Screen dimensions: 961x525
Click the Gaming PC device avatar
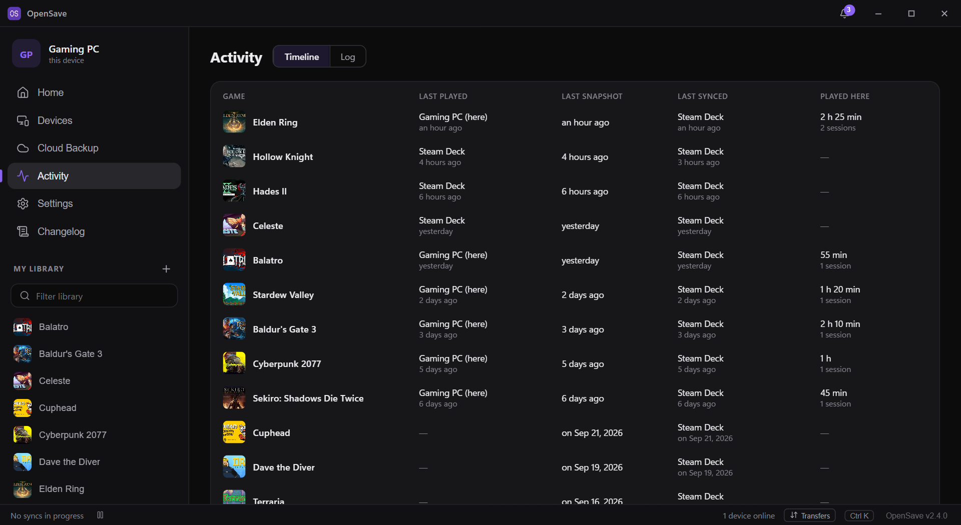tap(26, 54)
